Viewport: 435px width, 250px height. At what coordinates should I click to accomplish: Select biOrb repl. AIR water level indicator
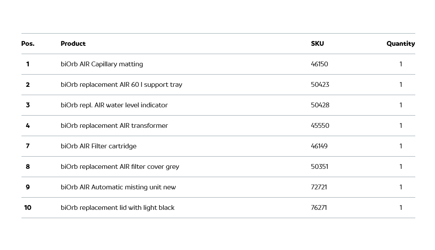[114, 105]
